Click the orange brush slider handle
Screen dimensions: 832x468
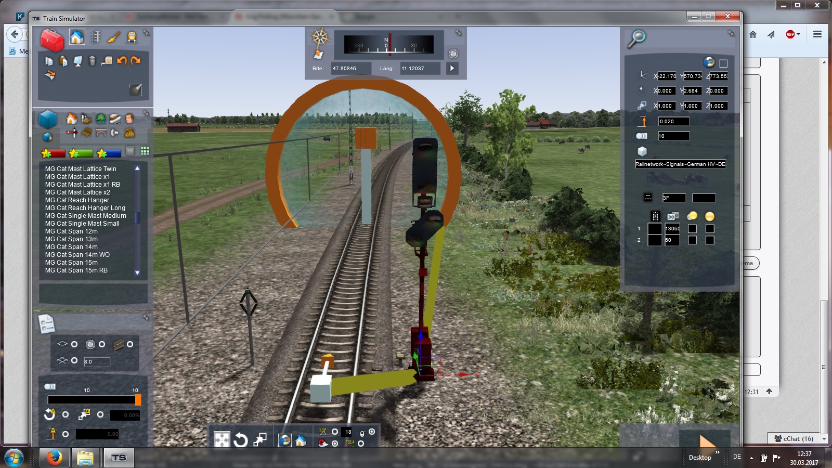(138, 399)
